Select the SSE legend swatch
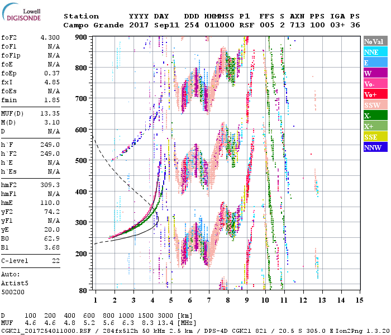 pyautogui.click(x=375, y=137)
